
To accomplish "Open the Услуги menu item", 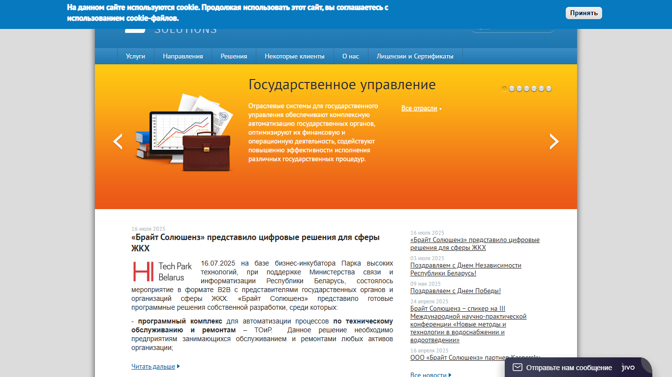I will tap(135, 56).
